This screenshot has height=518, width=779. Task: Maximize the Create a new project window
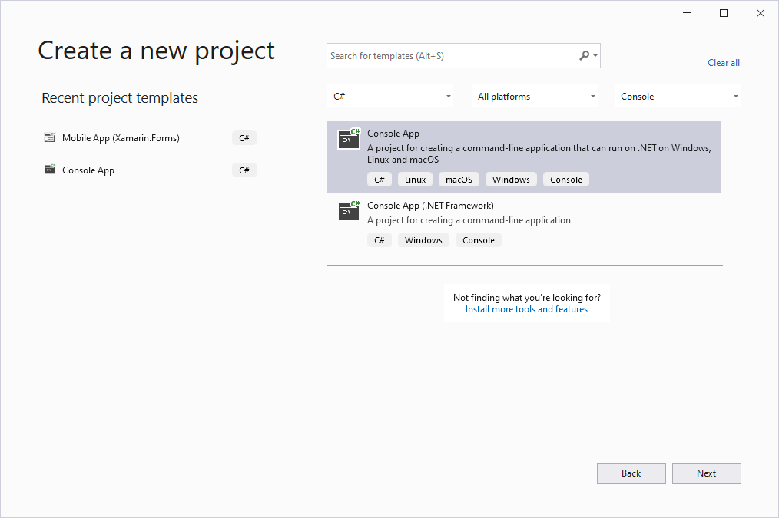[723, 13]
